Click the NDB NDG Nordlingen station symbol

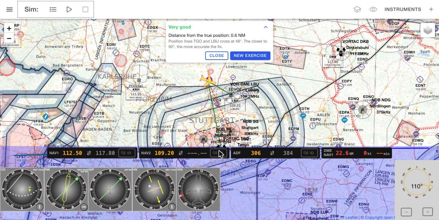point(363,109)
